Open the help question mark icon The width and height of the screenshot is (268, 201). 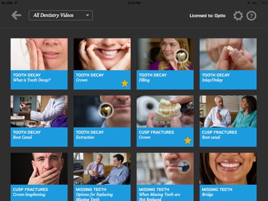251,16
